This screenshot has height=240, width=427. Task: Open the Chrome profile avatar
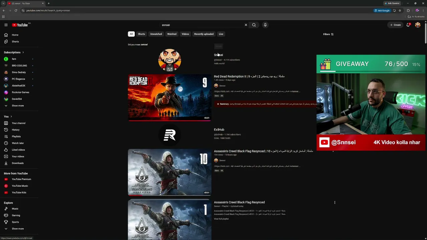tap(417, 10)
